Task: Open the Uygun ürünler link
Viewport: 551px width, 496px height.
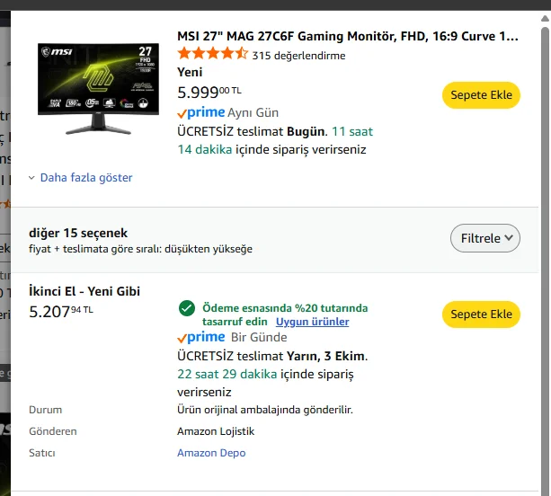Action: 312,322
